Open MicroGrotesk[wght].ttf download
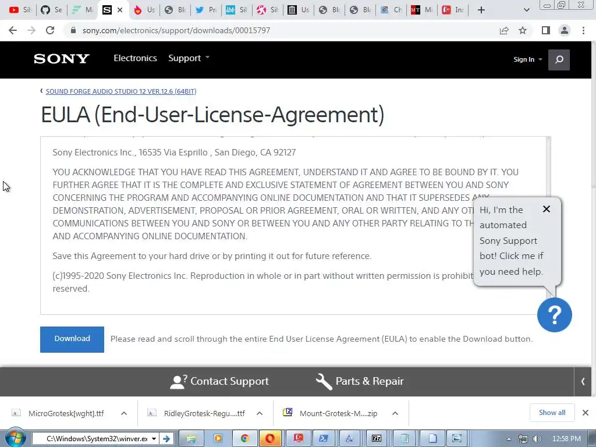The image size is (596, 447). (x=59, y=413)
